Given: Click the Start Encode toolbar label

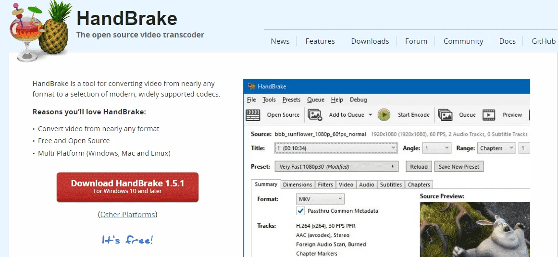Looking at the screenshot, I should click(413, 115).
